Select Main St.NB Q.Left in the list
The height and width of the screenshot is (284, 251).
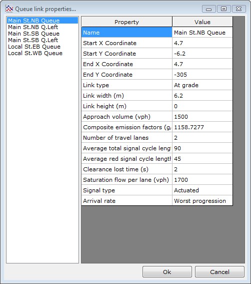[33, 27]
